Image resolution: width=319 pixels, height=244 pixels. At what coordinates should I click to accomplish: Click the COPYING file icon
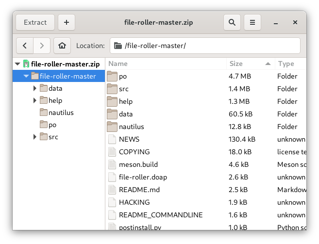[112, 152]
